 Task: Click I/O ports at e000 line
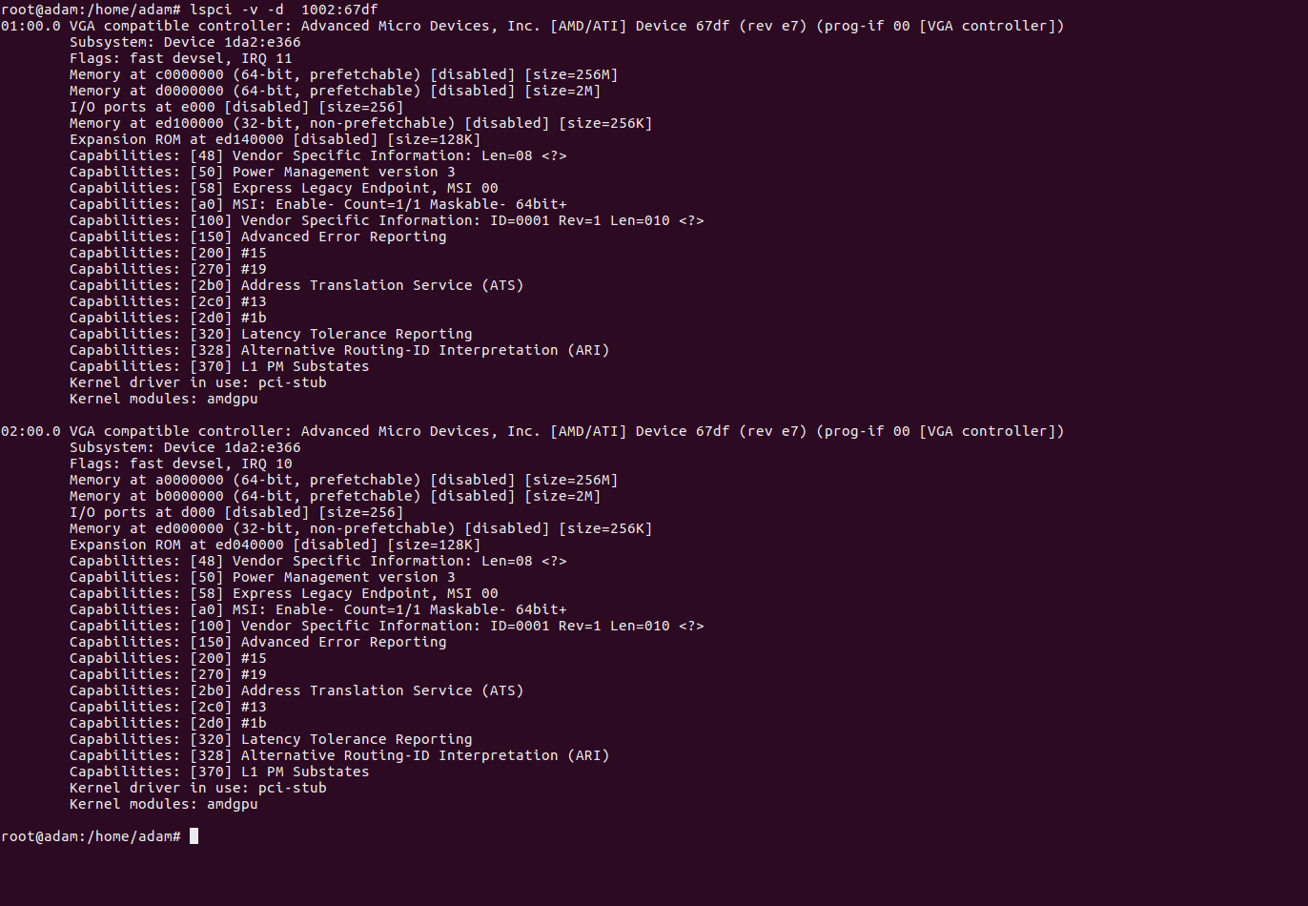(236, 107)
